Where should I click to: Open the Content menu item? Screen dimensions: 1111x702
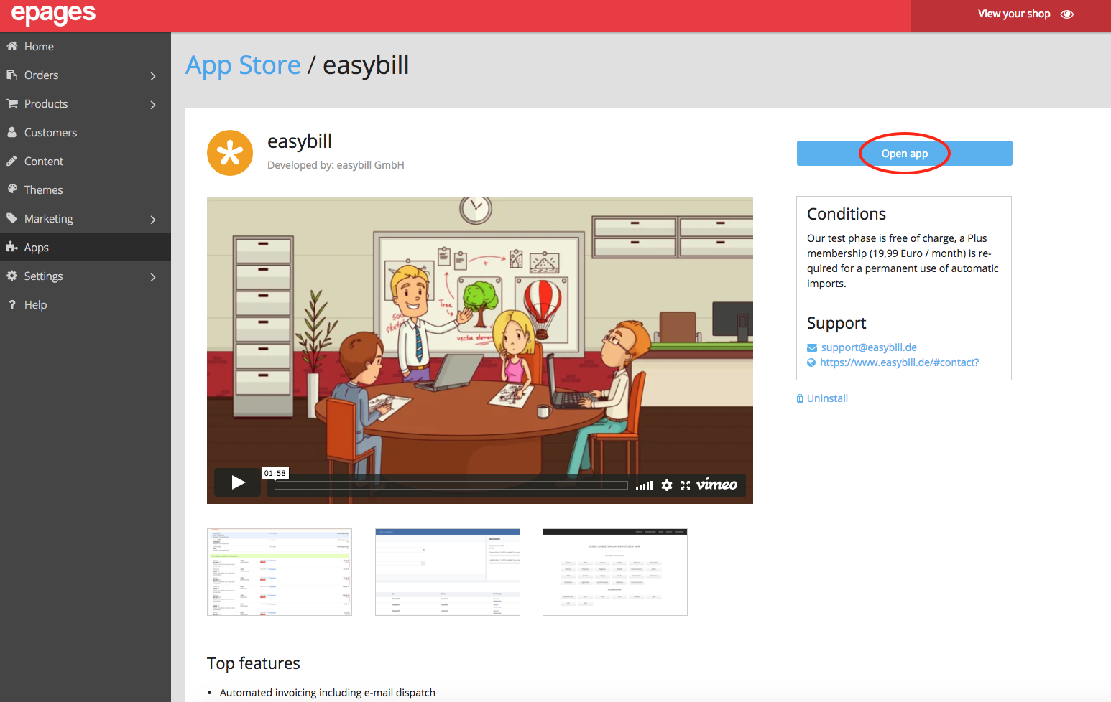click(x=86, y=161)
